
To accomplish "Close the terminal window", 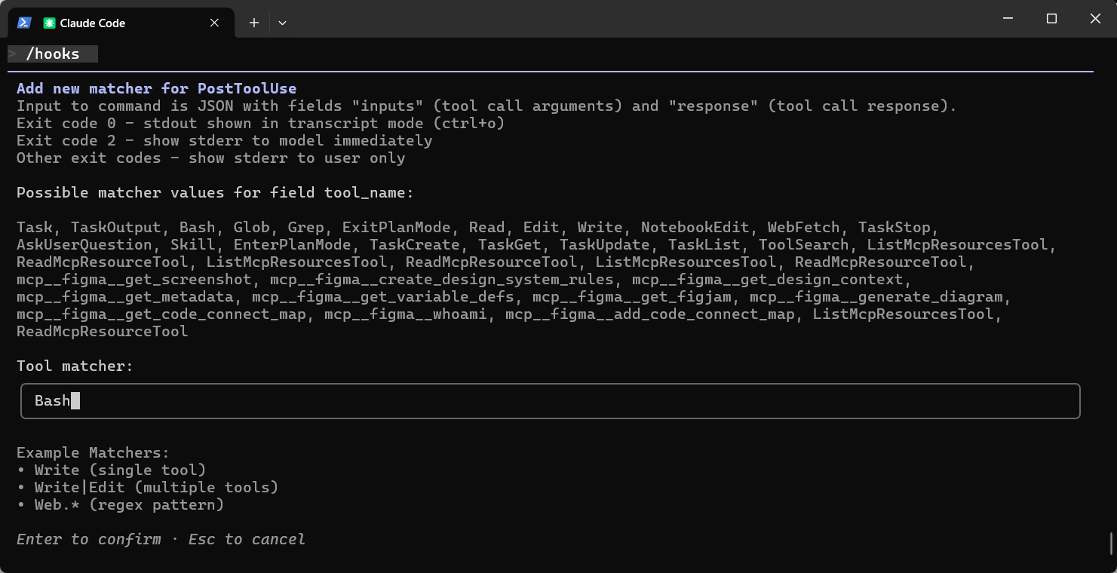I will (1095, 19).
